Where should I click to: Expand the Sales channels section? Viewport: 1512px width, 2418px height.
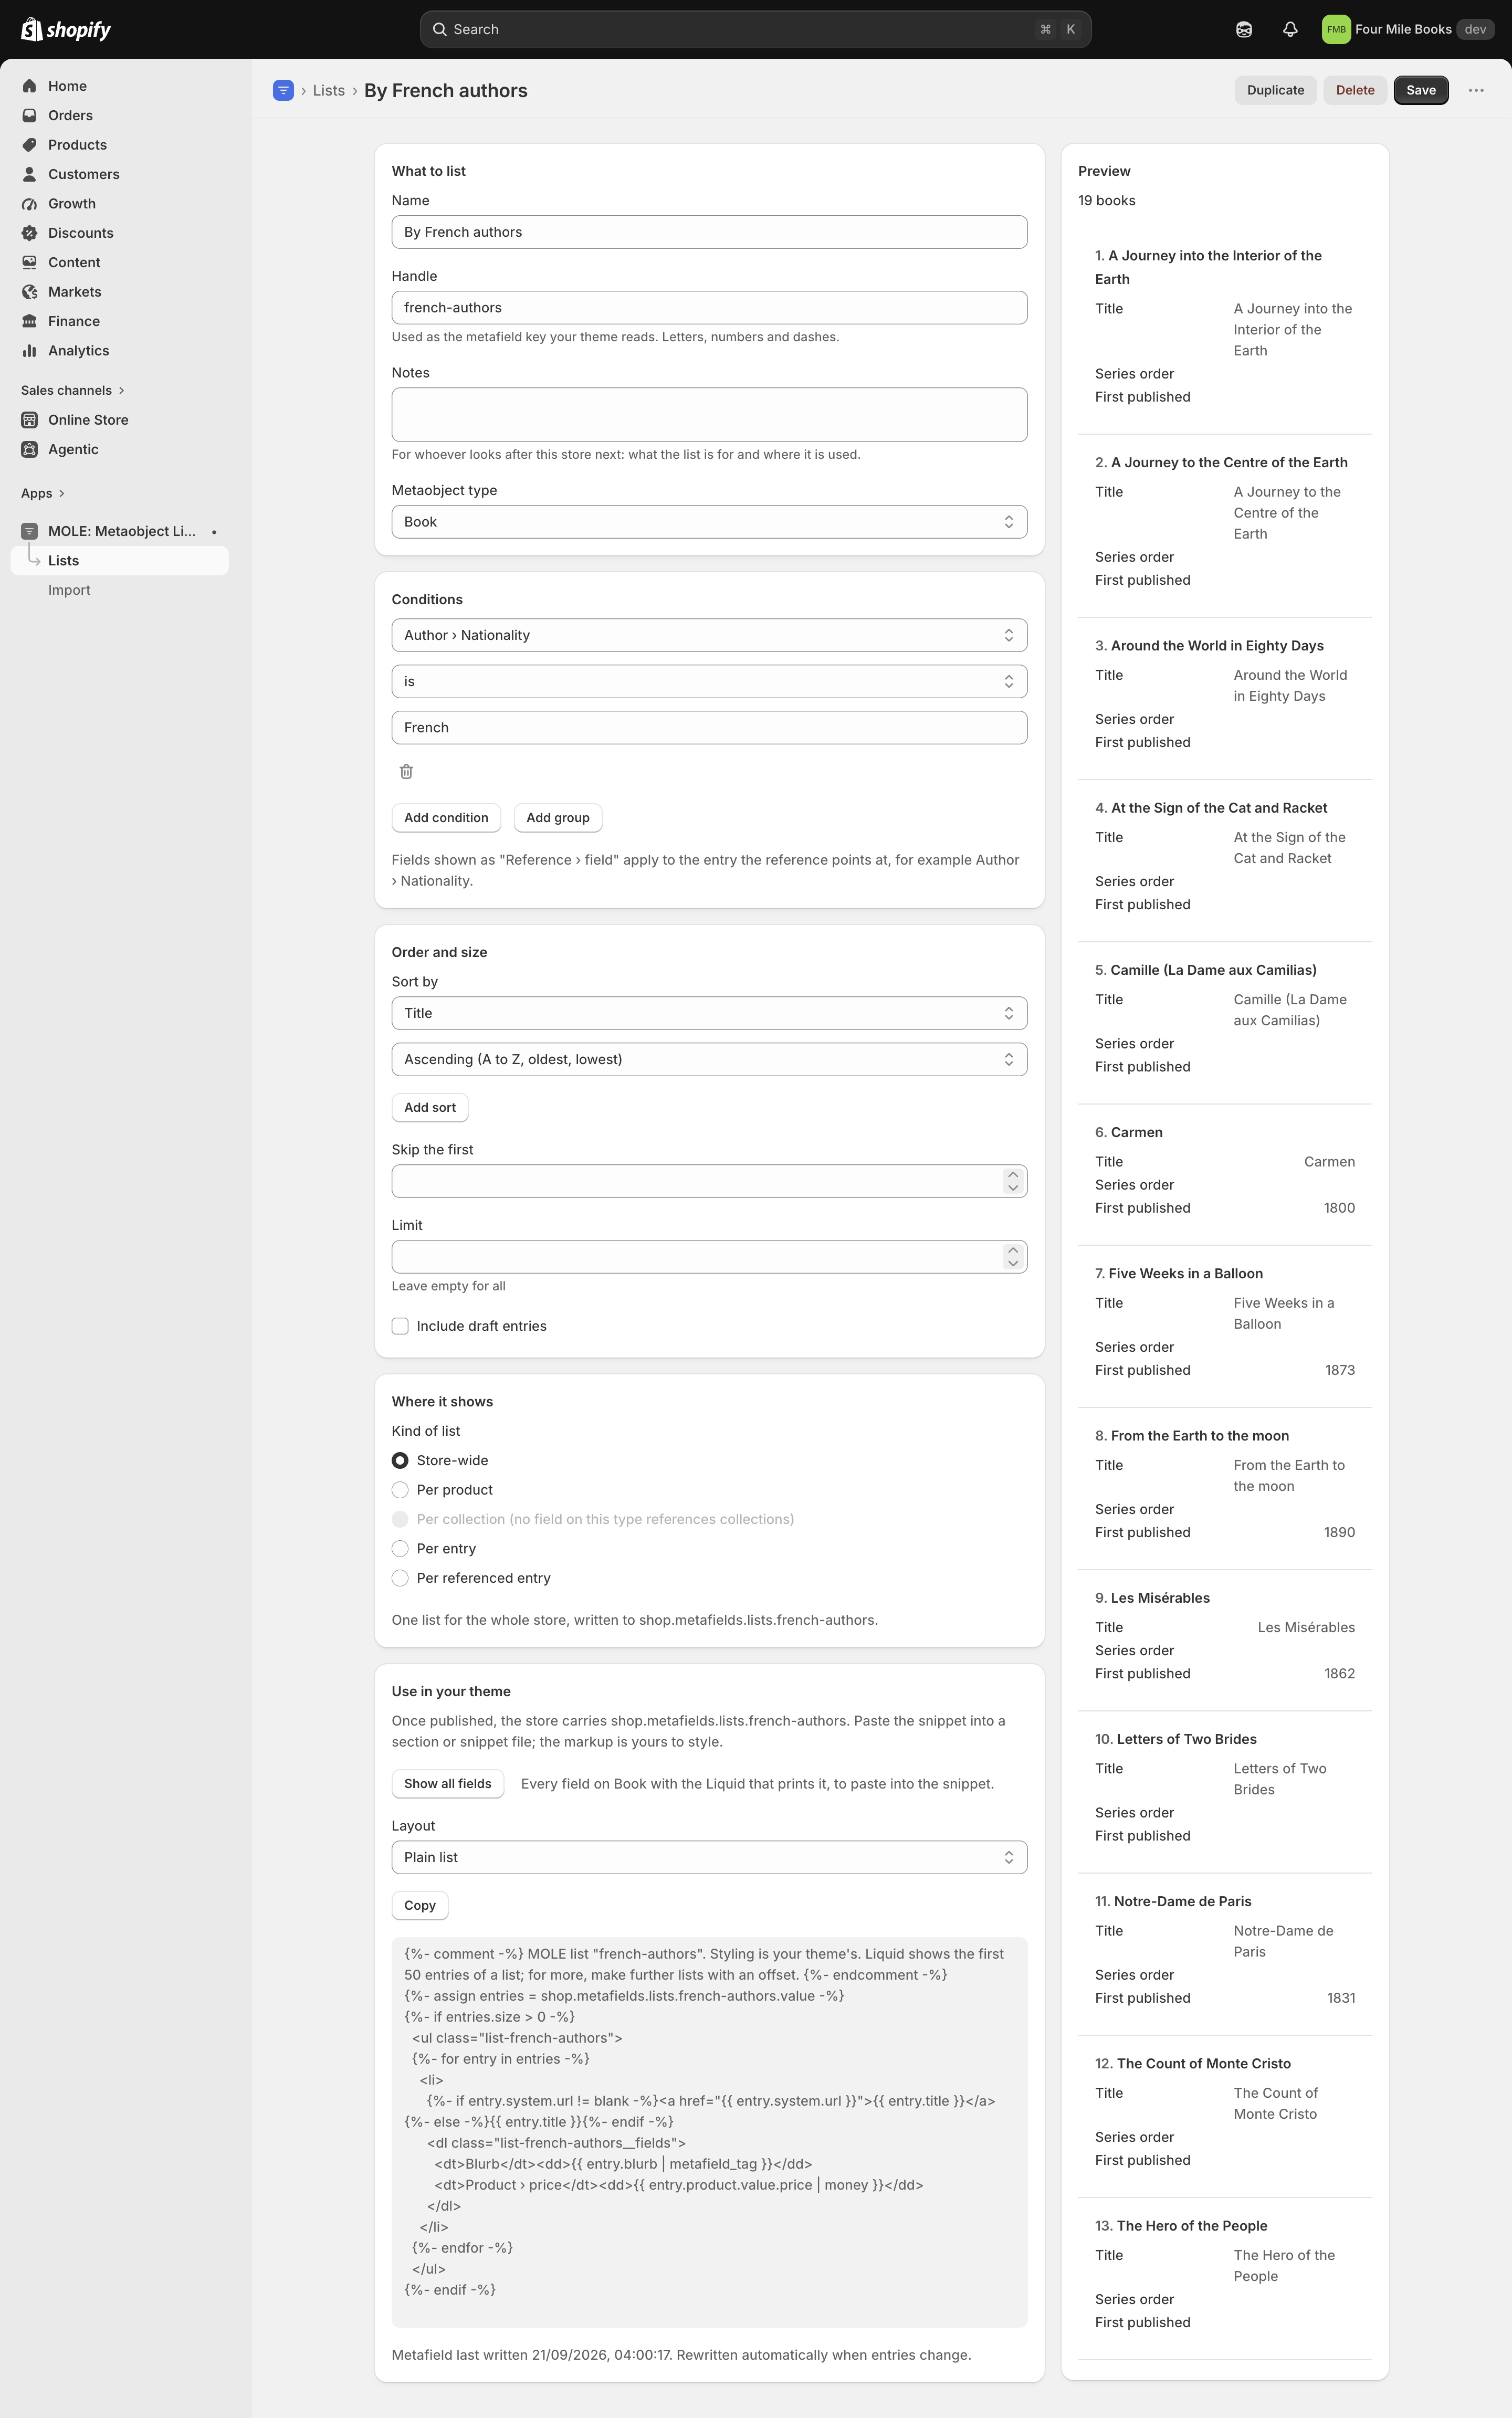coord(73,390)
